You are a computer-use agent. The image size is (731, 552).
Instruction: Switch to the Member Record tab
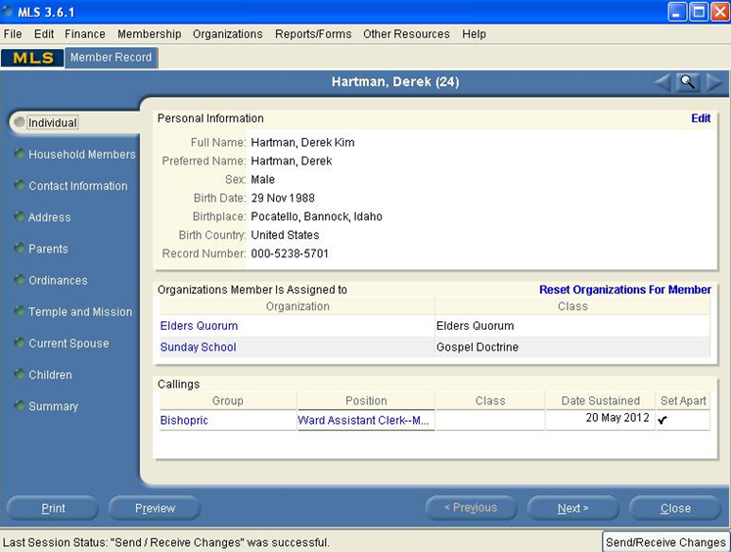(x=111, y=58)
